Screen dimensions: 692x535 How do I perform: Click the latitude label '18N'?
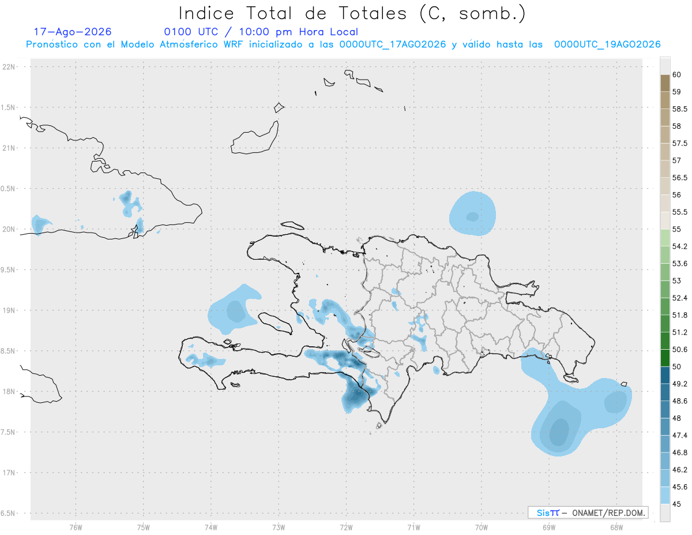9,391
